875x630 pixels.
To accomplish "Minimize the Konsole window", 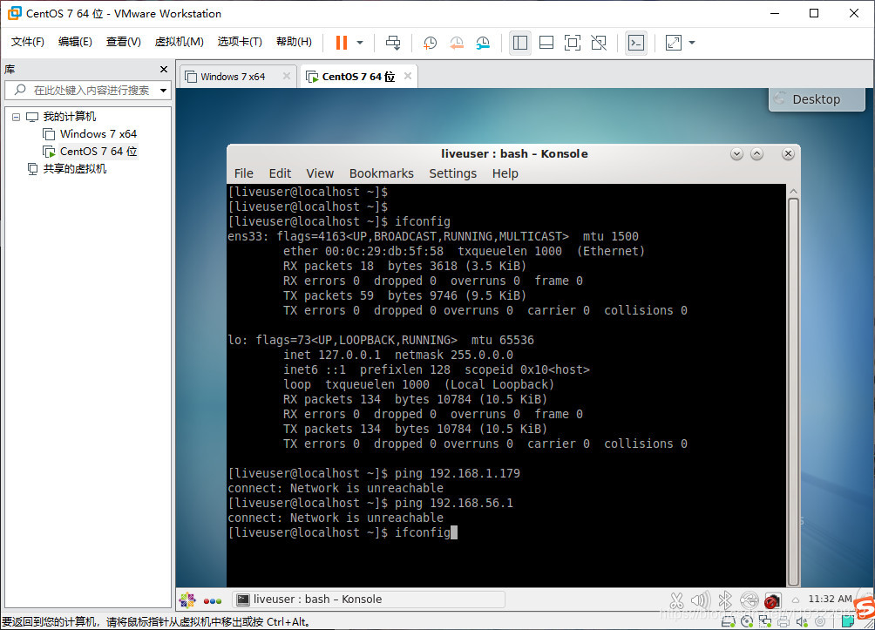I will click(736, 154).
